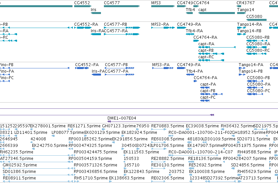
Task: Select transcript CG4577-RB
Action: coord(122,28)
